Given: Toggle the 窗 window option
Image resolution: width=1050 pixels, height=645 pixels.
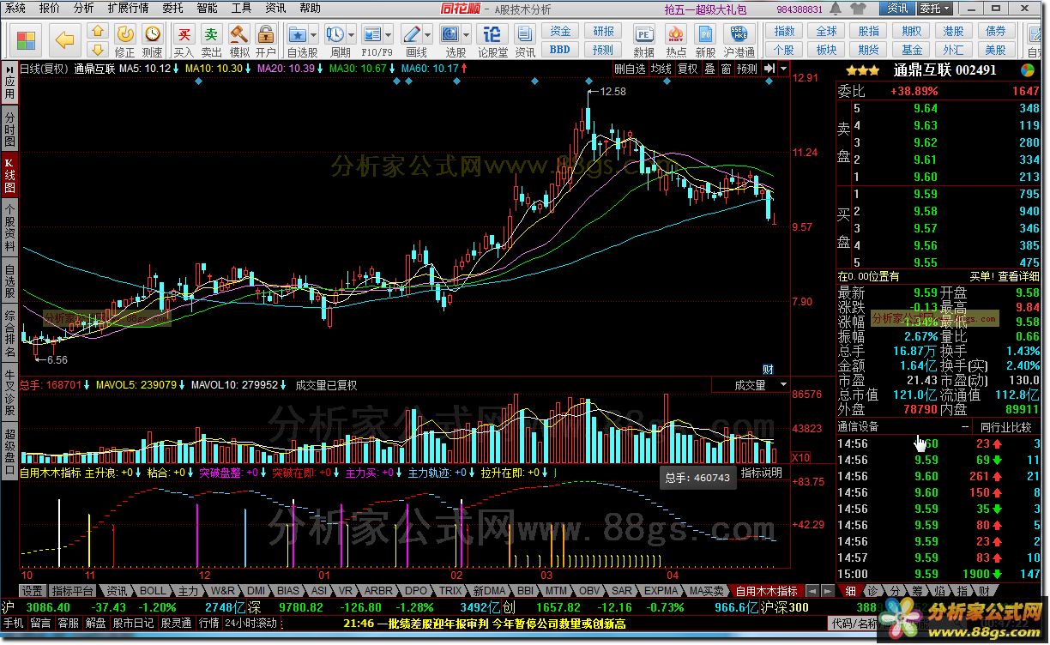Looking at the screenshot, I should [x=726, y=69].
